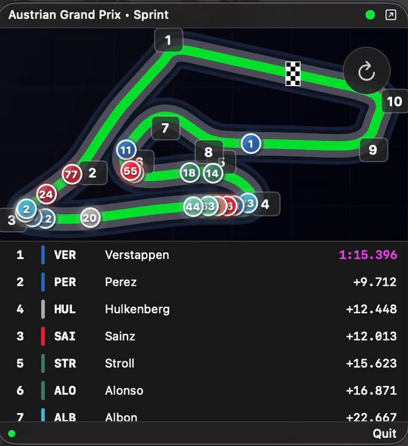
Task: Click car marker 44 on the map
Action: (193, 207)
